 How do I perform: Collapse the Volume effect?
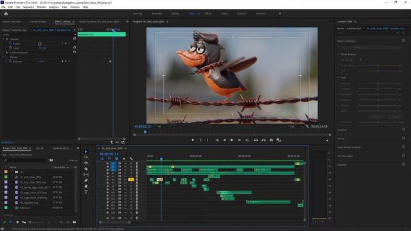(3, 39)
